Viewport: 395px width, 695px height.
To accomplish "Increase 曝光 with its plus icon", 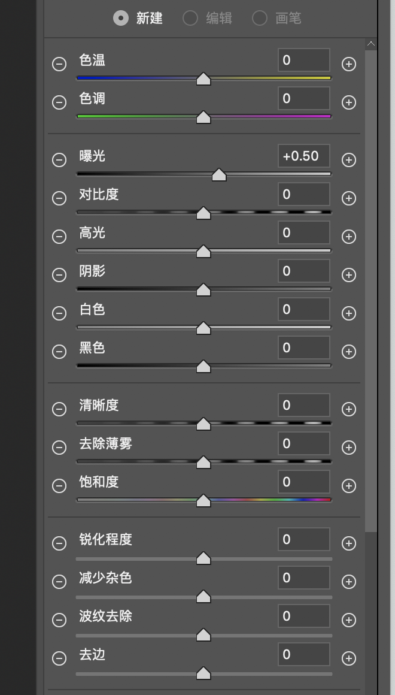I will coord(349,160).
